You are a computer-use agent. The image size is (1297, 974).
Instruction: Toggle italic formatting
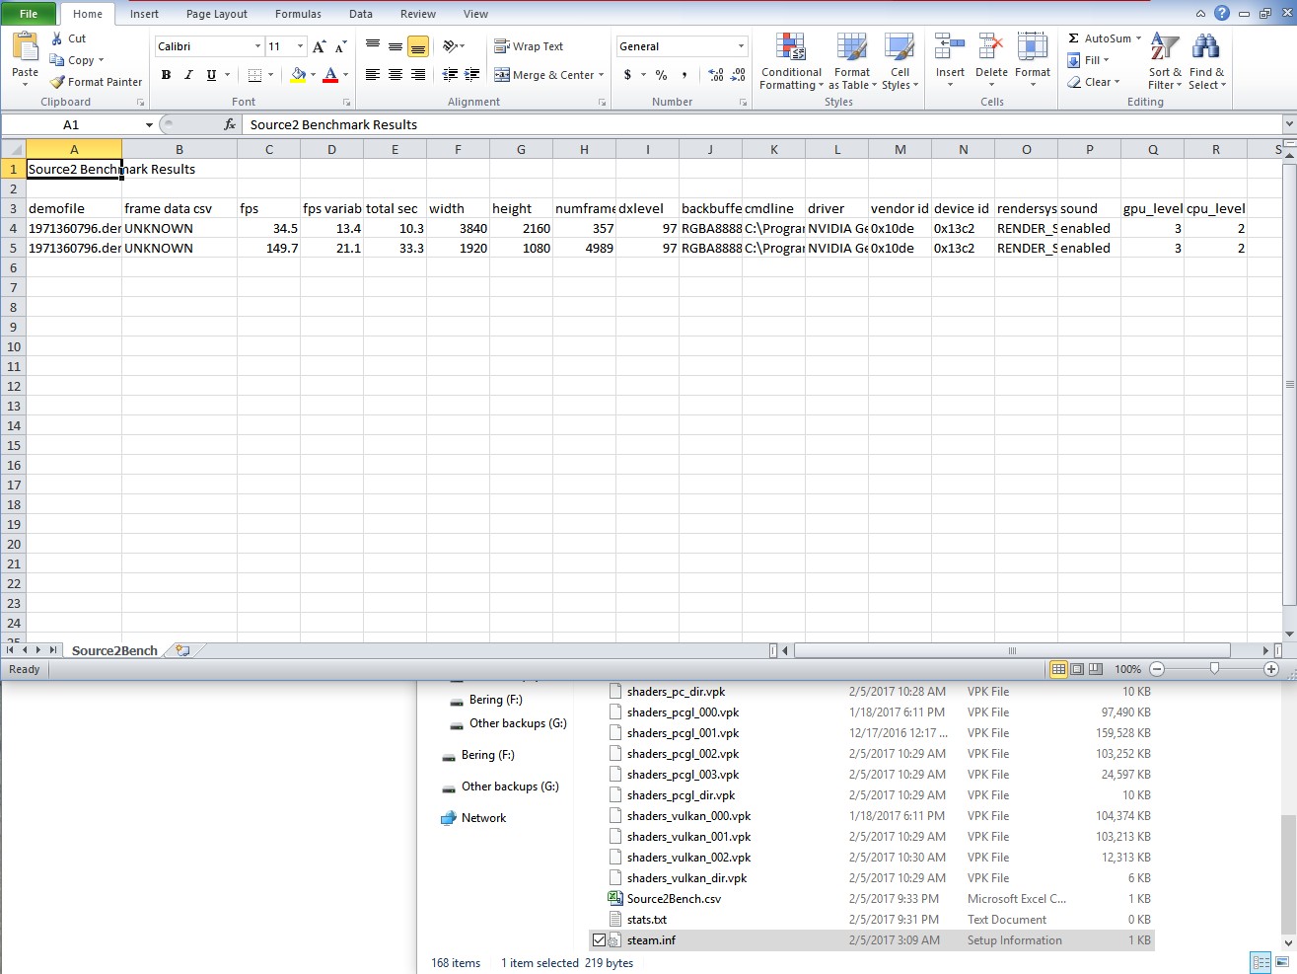pyautogui.click(x=188, y=75)
